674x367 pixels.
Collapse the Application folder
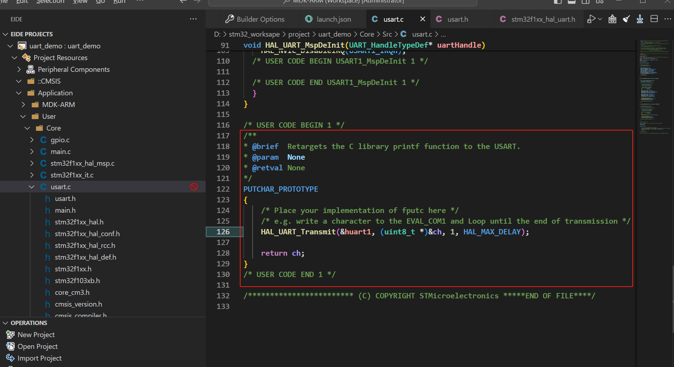click(19, 93)
